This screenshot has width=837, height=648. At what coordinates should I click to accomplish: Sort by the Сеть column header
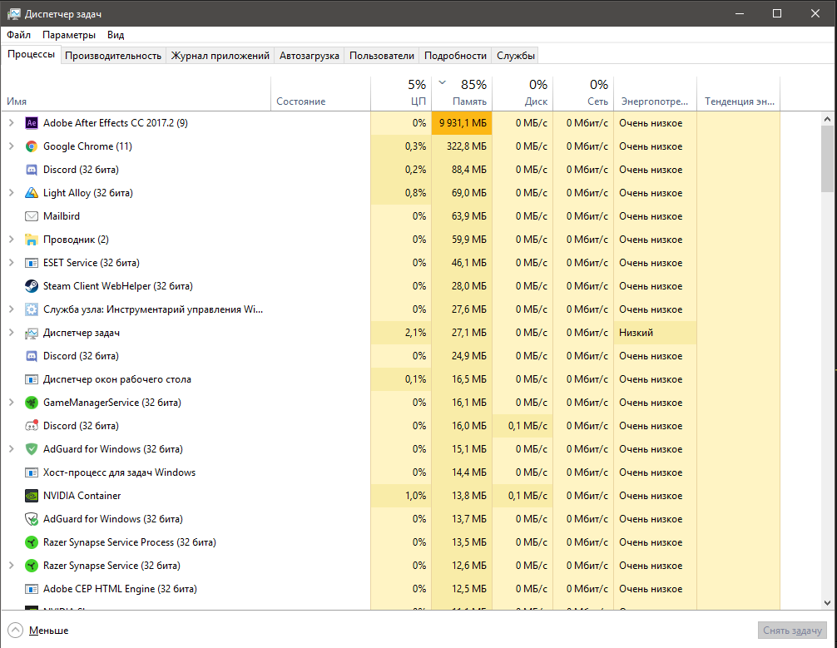tap(583, 94)
